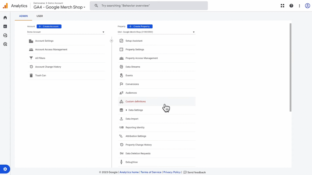
Task: Click the search box input field
Action: point(149,5)
